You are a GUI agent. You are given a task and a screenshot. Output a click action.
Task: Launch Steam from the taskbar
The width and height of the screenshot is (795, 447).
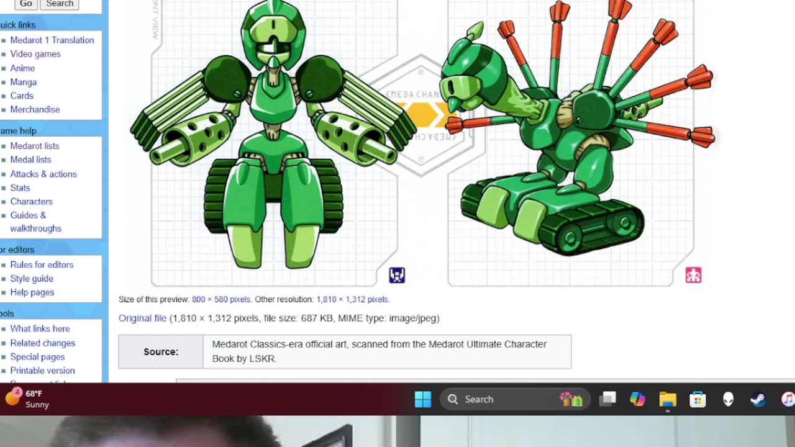(758, 399)
